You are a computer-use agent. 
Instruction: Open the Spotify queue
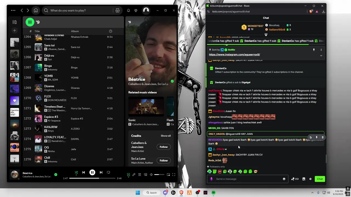tap(140, 175)
